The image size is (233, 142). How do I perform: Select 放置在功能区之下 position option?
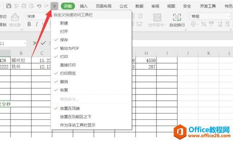(91, 117)
